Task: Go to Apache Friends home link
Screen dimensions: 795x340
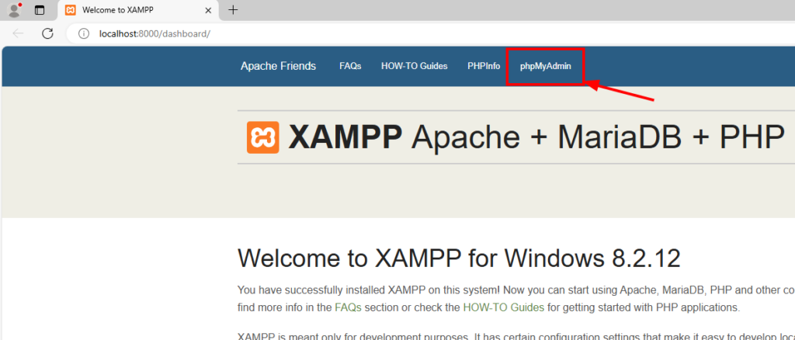Action: tap(278, 66)
